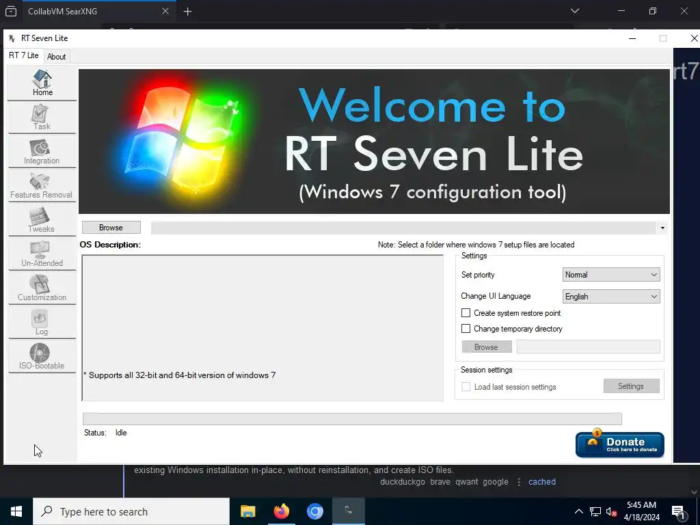
Task: Click the taskbar search box
Action: coord(131,511)
